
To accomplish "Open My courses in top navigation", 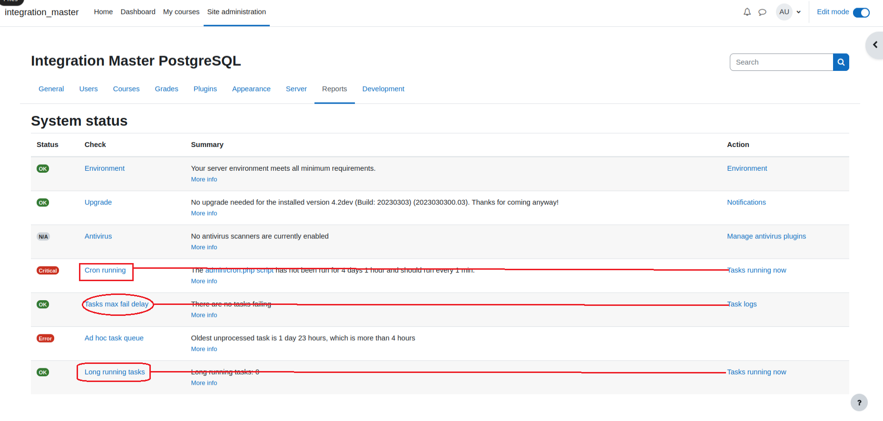I will [181, 12].
